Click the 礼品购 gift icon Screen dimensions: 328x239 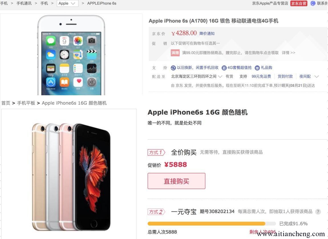(257, 68)
